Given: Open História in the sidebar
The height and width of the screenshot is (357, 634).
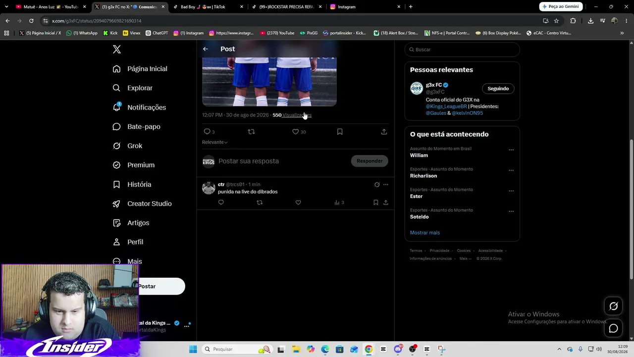Looking at the screenshot, I should 132,184.
